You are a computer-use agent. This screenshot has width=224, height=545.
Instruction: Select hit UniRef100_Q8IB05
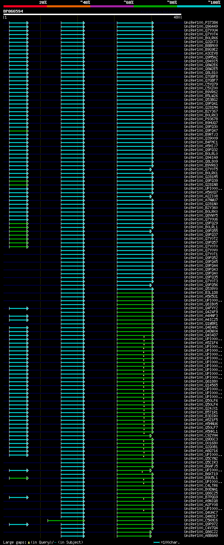201,304
